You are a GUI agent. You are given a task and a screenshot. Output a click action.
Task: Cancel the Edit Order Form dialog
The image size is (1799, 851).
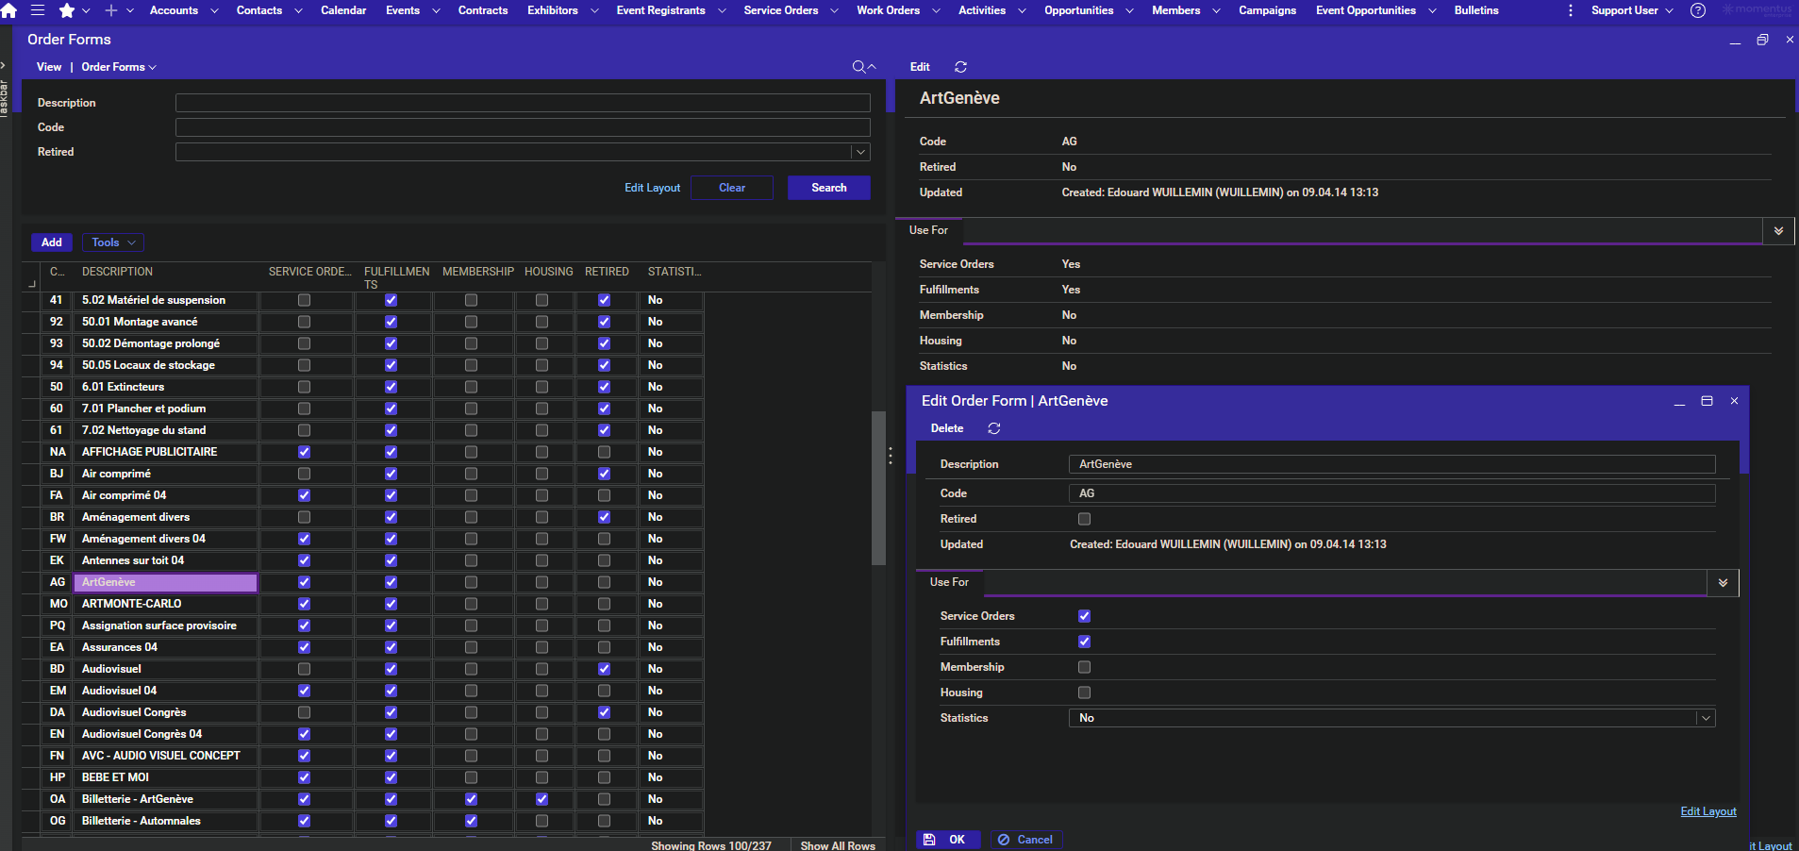[1026, 840]
